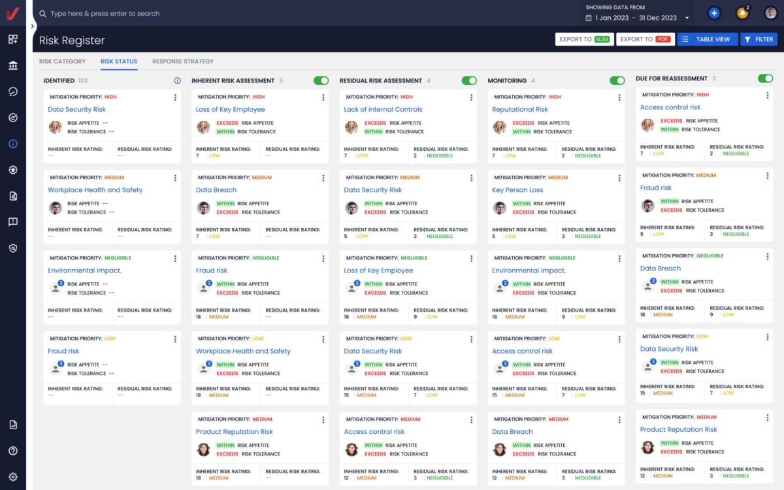This screenshot has height=490, width=784.
Task: Open three-dot menu on Loss of Key Employee card
Action: pos(323,97)
